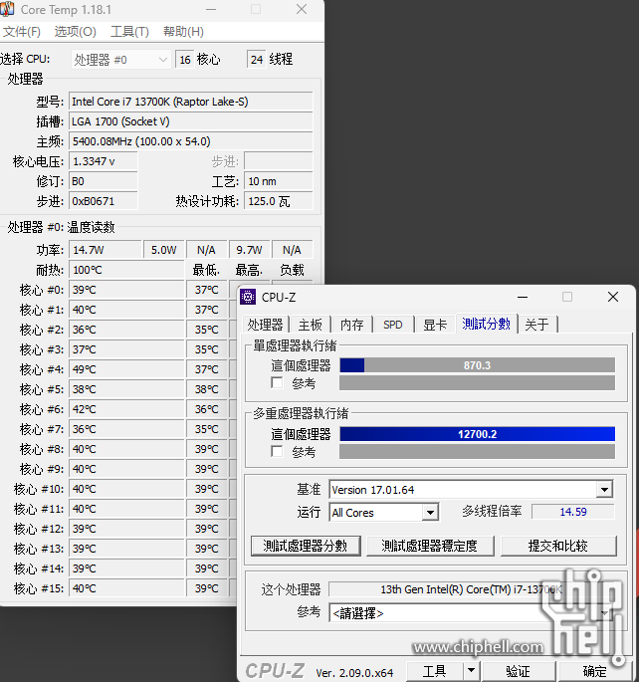The height and width of the screenshot is (682, 639).
Task: Click the 核心 #2 temperature 36°C
Action: [126, 330]
